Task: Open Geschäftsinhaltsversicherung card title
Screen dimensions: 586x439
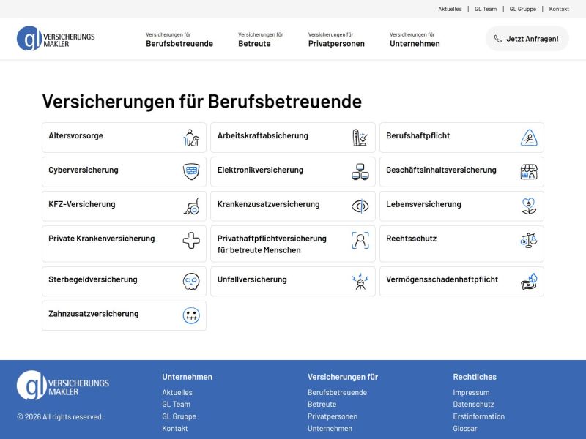Action: (x=441, y=170)
